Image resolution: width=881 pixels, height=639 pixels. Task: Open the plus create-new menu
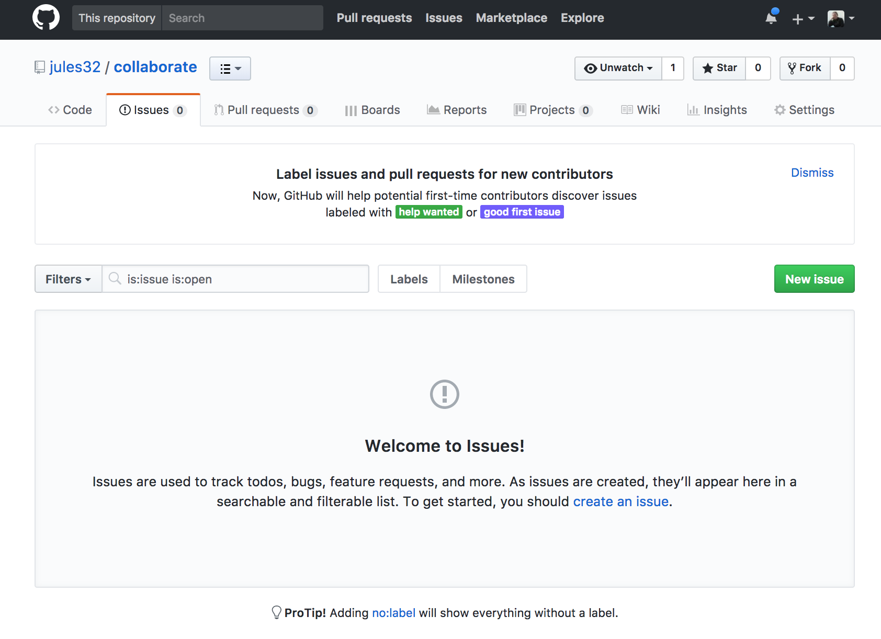pyautogui.click(x=804, y=19)
